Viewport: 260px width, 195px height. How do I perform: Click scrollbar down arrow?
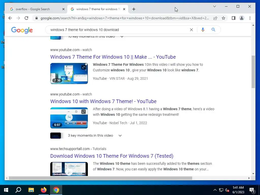click(253, 174)
